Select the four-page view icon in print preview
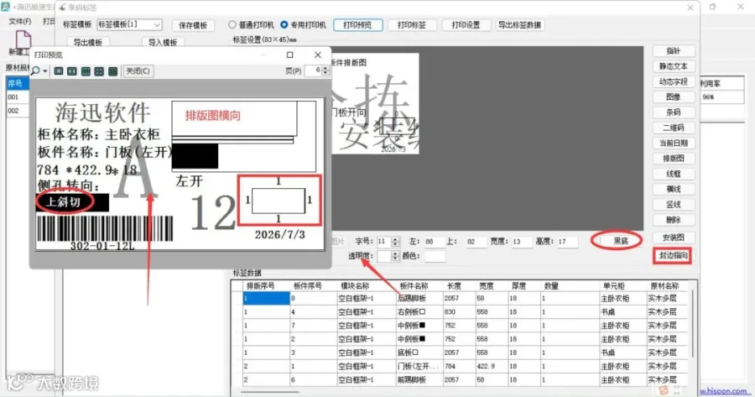755x397 pixels. point(99,71)
